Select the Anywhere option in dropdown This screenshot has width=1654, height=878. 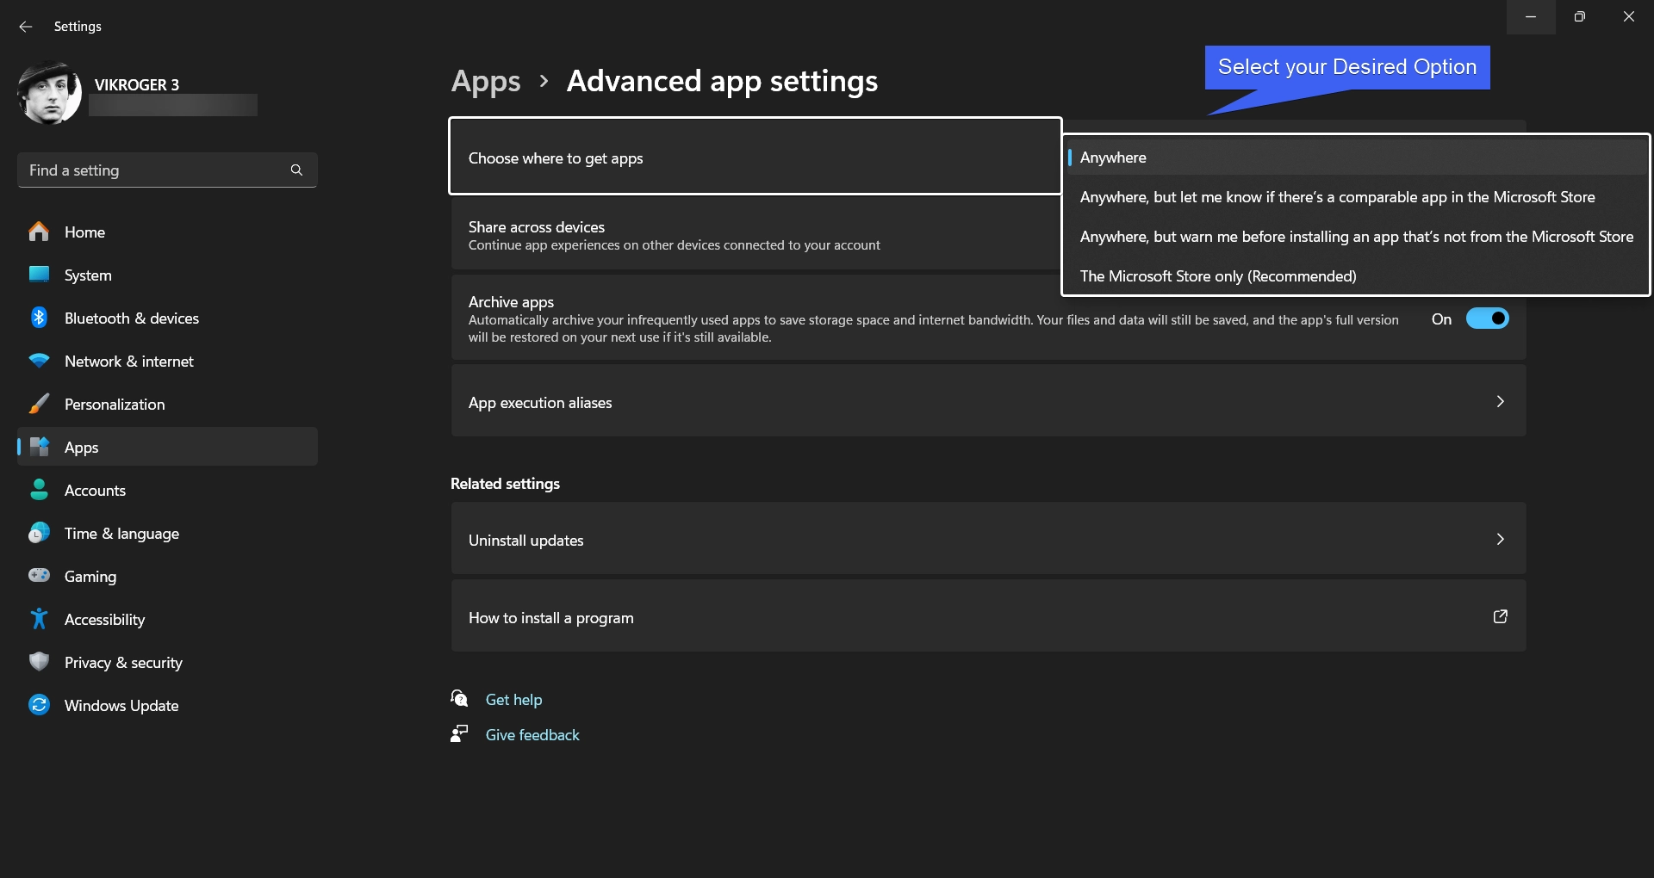(1356, 158)
